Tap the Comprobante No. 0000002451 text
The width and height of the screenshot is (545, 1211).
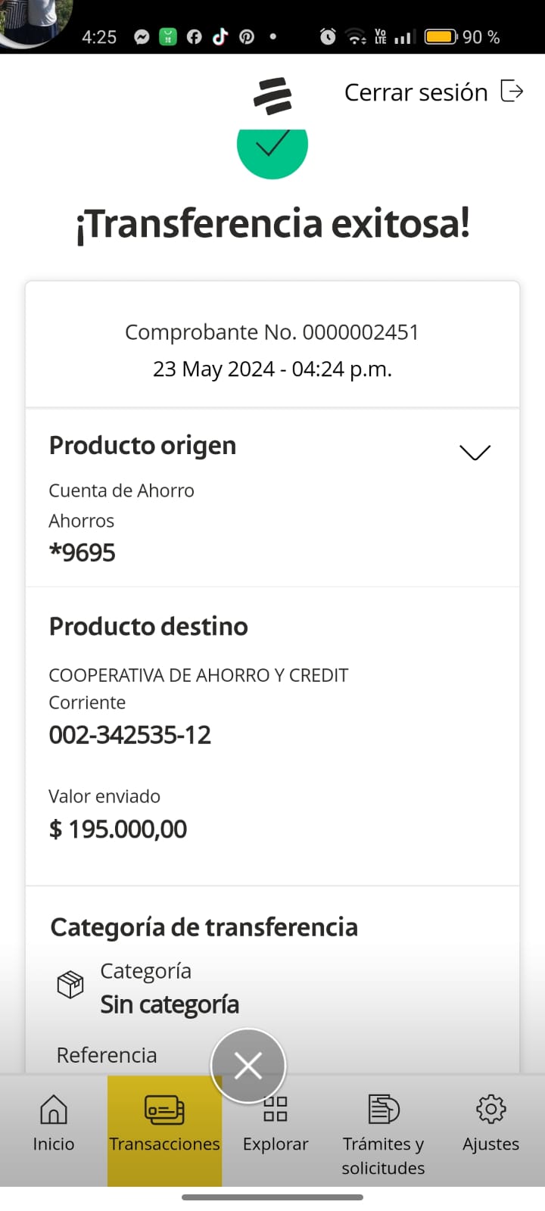[272, 332]
